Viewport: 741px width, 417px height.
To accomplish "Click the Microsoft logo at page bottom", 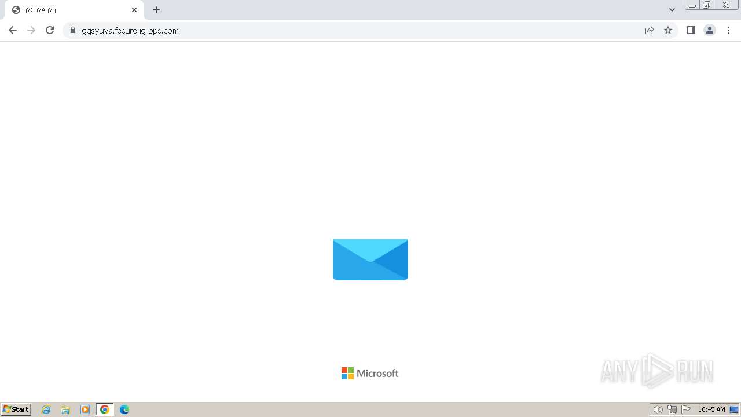I will click(x=370, y=374).
